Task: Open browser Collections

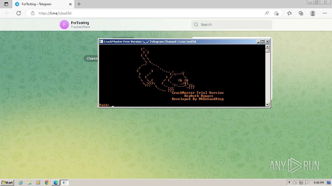Action: [301, 13]
